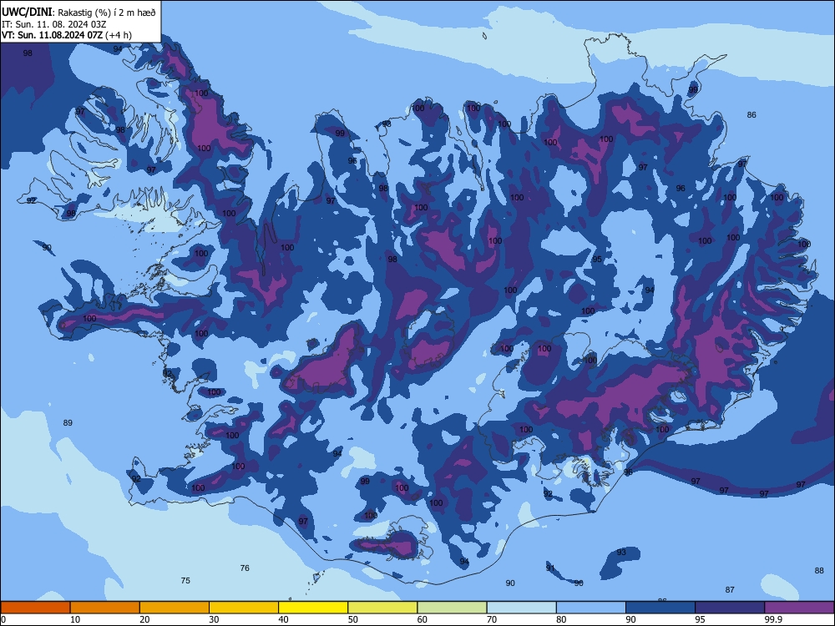This screenshot has height=626, width=835.
Task: Select the '60' tick label on legend
Action: tap(423, 619)
